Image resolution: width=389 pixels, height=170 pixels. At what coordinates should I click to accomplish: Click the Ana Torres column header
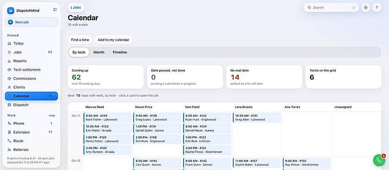(292, 107)
